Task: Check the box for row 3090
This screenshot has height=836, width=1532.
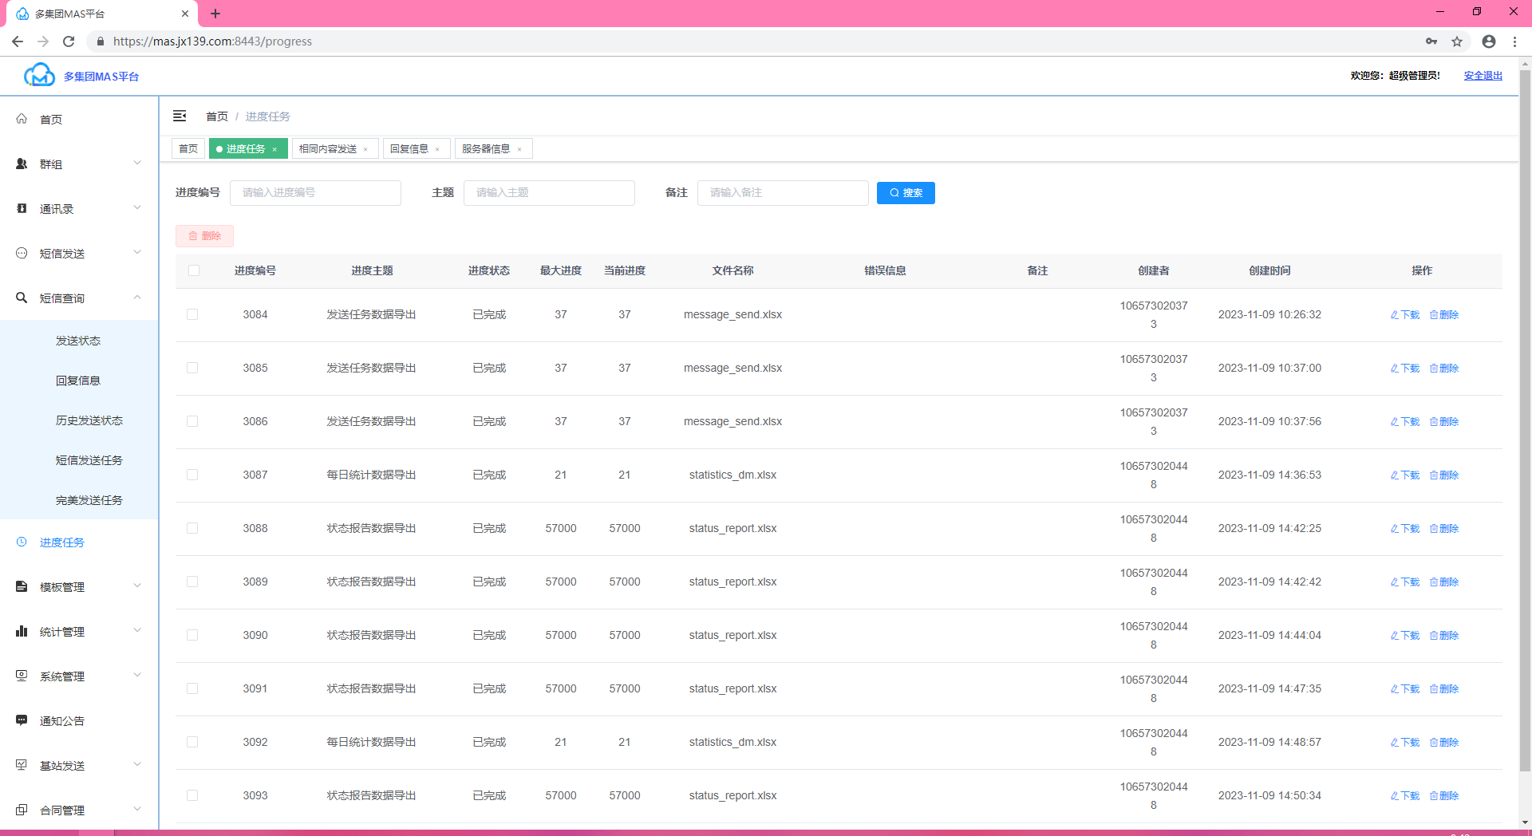Action: click(192, 635)
